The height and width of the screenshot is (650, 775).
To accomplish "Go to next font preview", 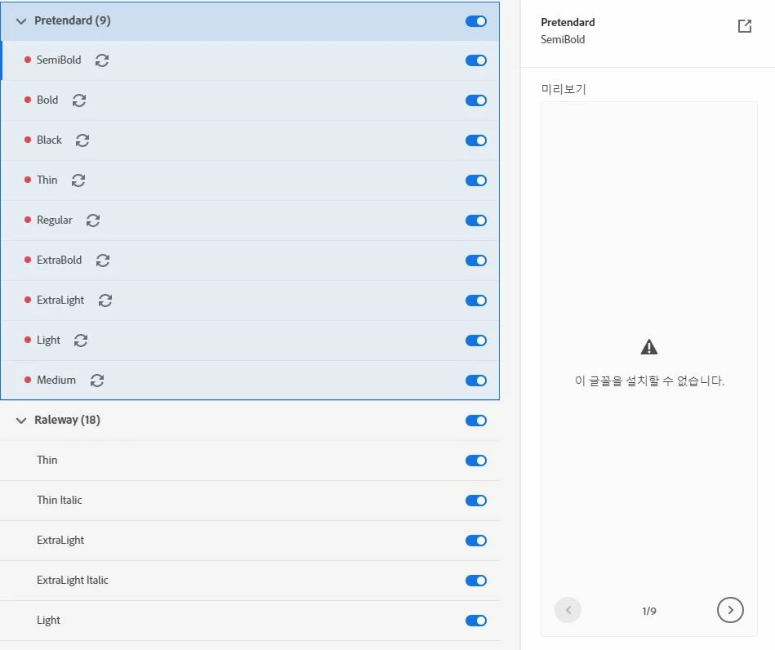I will coord(730,610).
